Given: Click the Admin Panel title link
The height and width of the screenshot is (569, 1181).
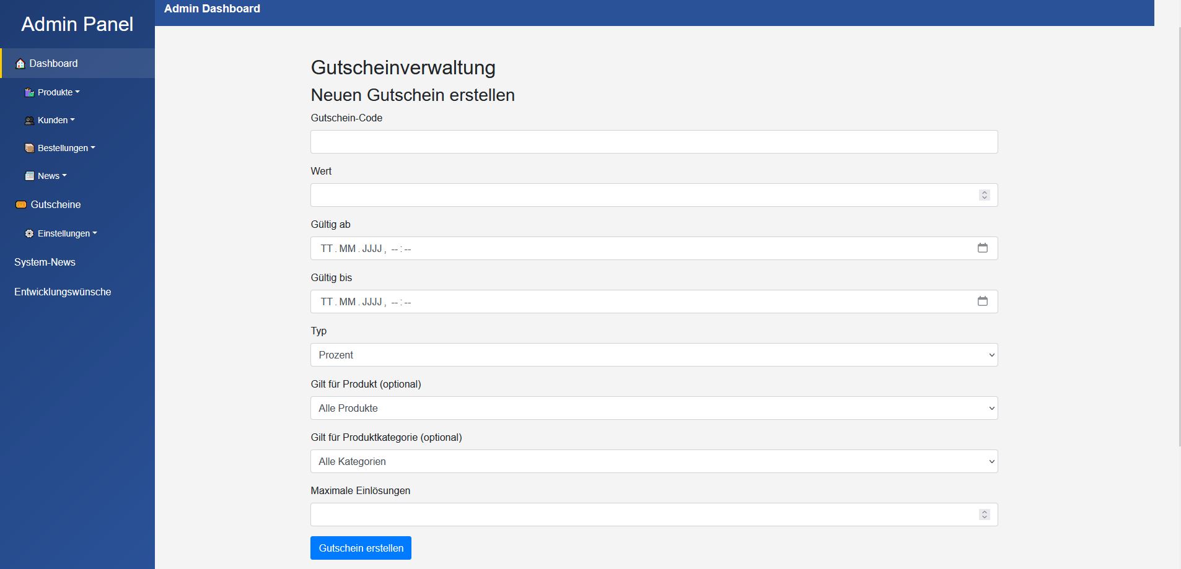Looking at the screenshot, I should 77,24.
